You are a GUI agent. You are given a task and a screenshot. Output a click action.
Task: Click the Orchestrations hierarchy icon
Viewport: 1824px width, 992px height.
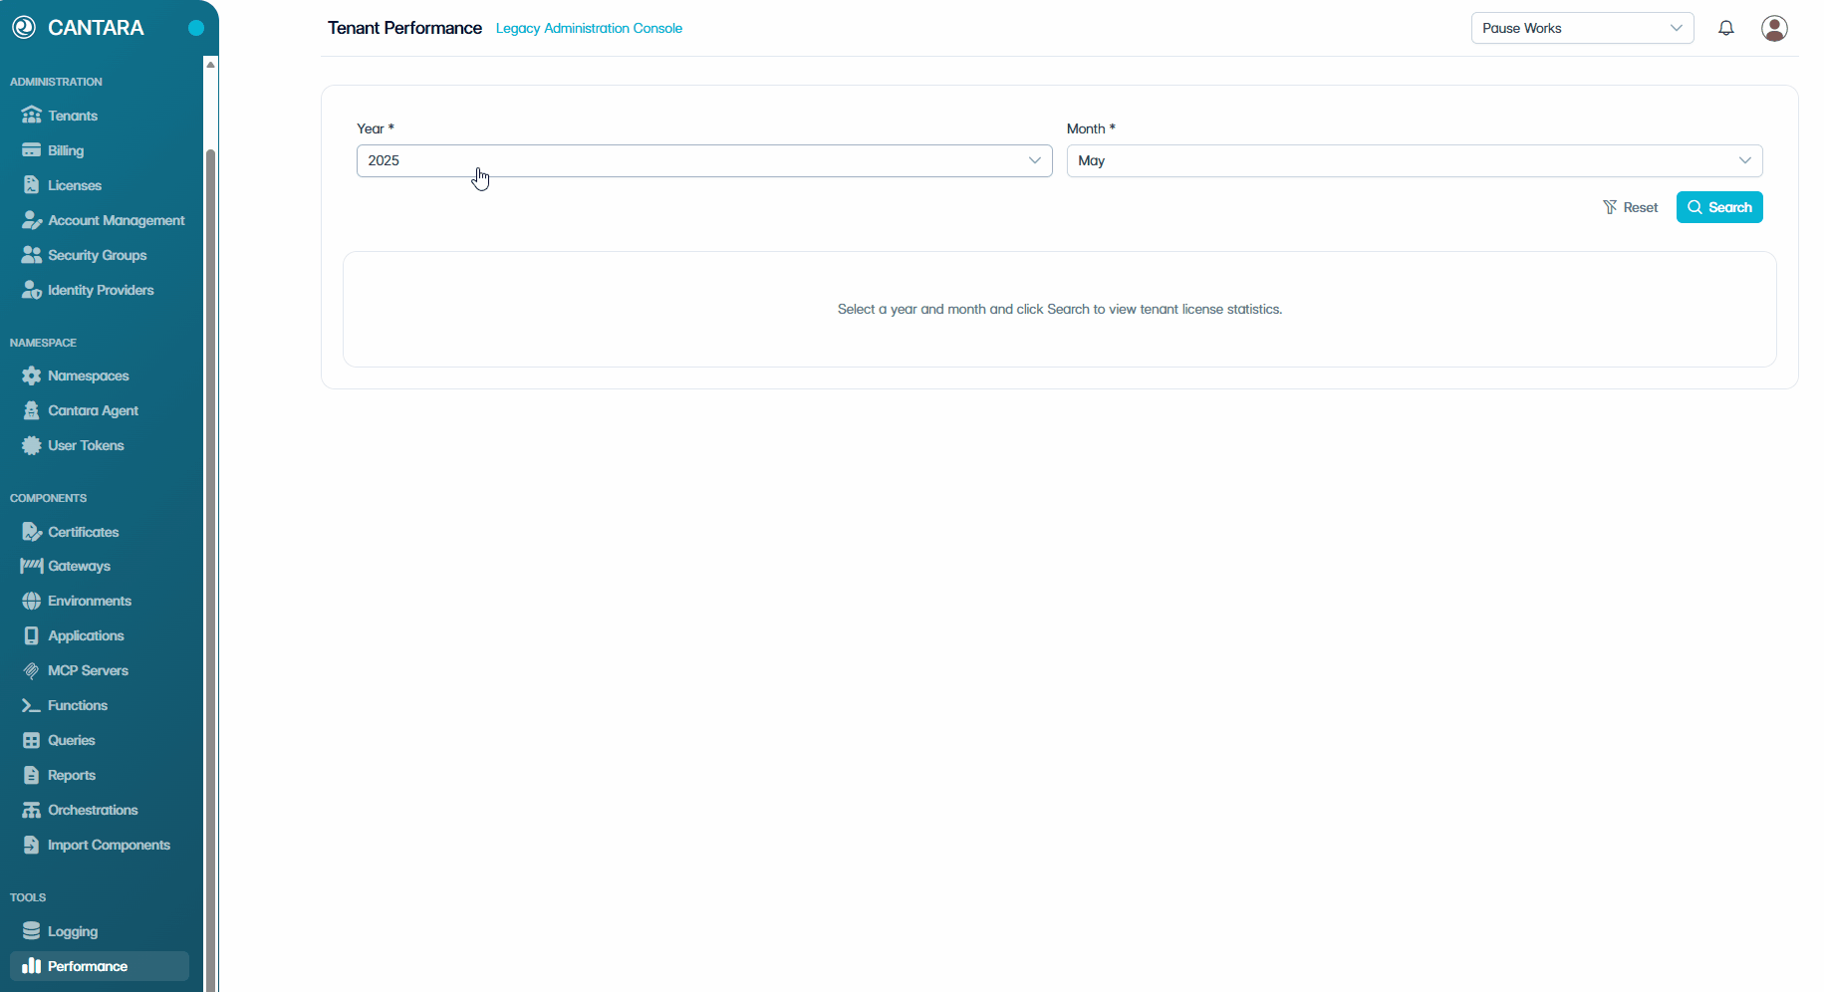[32, 810]
